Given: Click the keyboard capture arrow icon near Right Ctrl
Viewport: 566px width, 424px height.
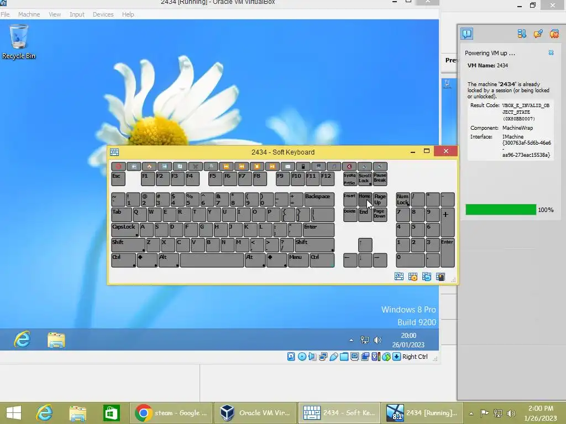Looking at the screenshot, I should (396, 357).
